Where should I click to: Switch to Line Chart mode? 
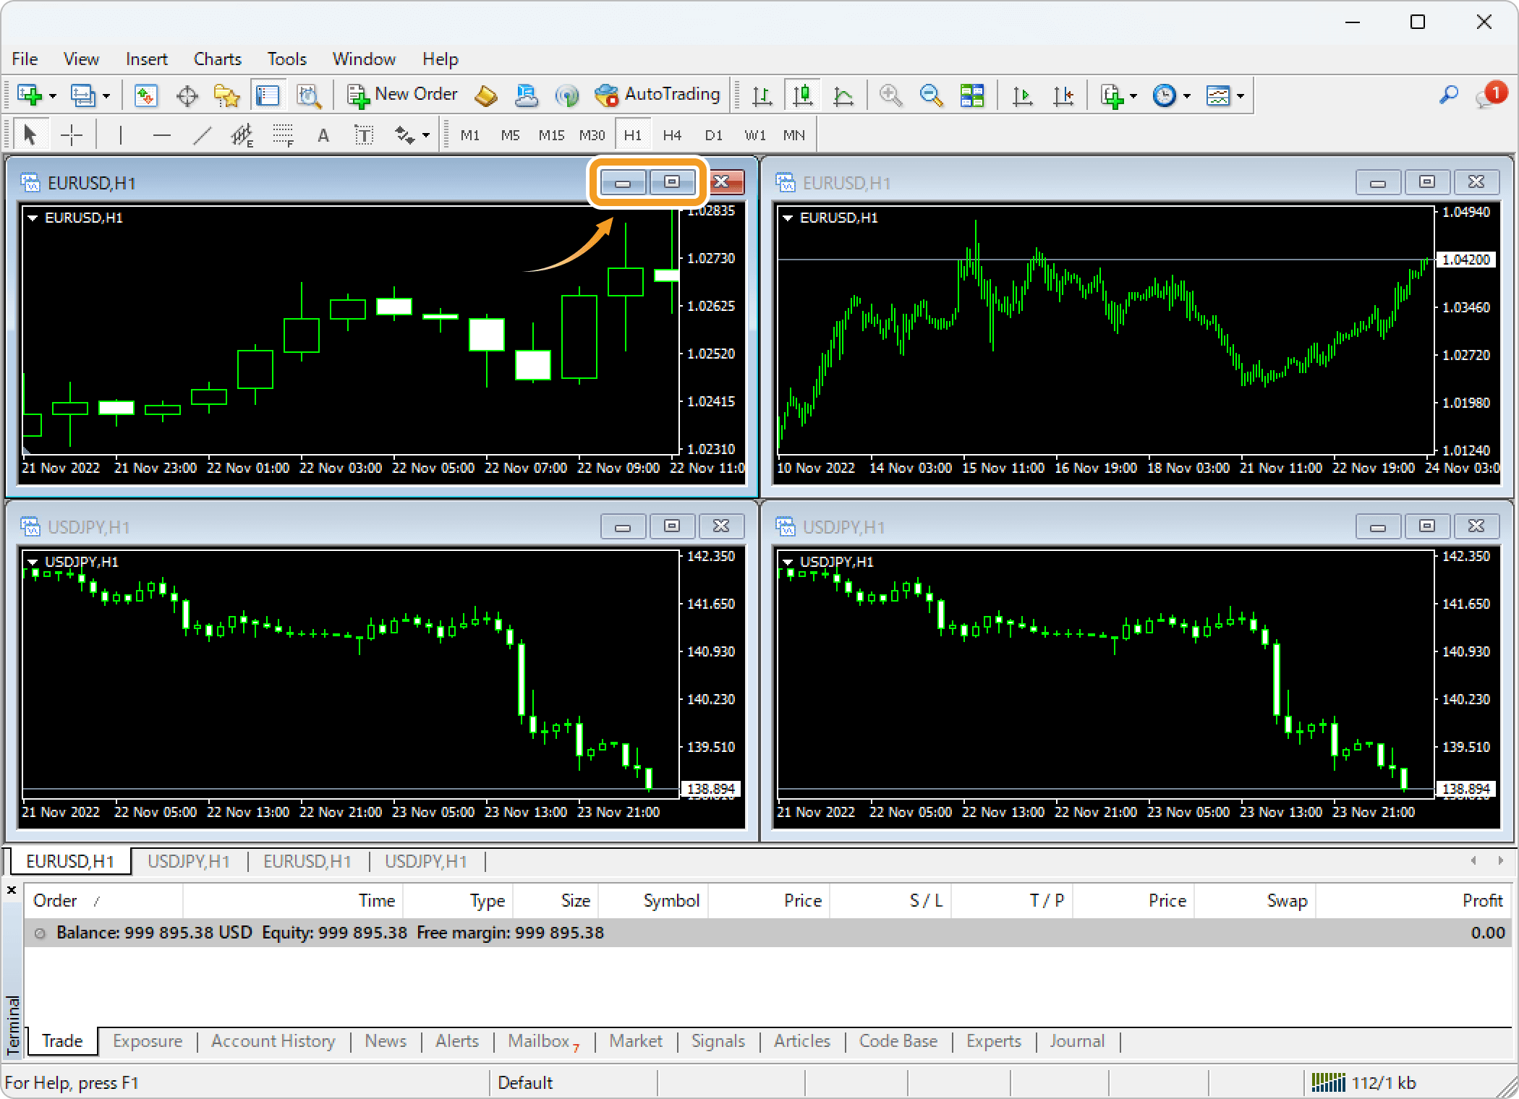click(x=843, y=95)
